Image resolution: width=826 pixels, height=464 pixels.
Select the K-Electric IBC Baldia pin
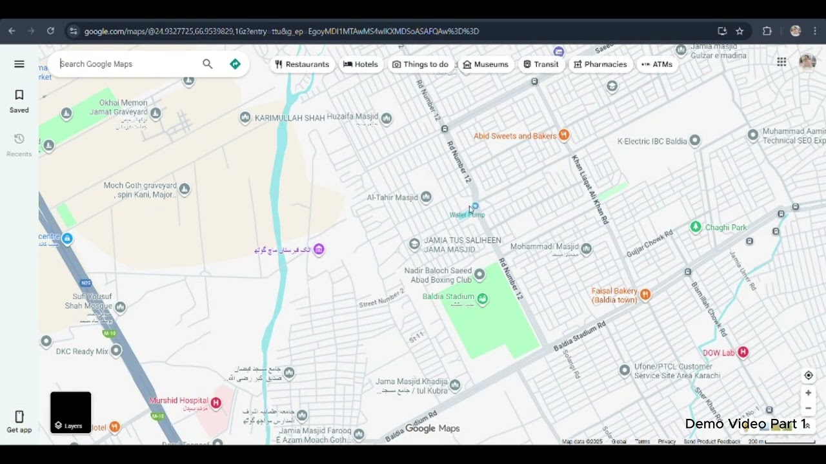click(695, 140)
